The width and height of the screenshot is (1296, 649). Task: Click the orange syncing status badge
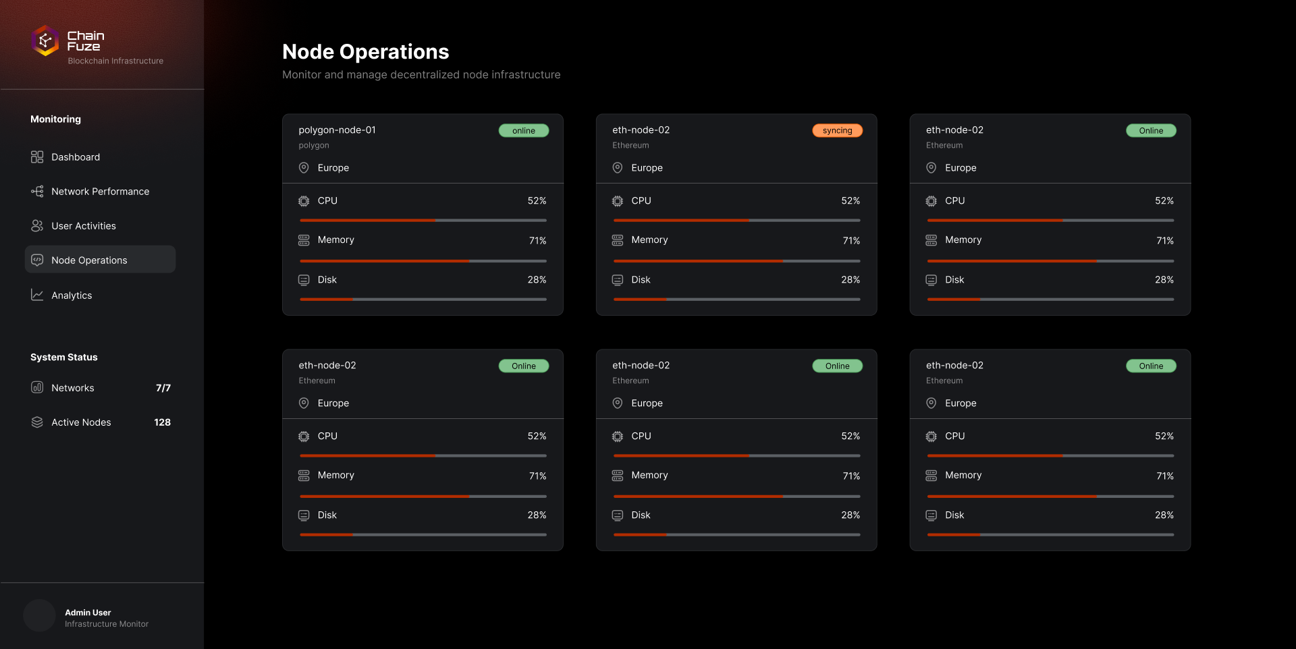coord(837,131)
